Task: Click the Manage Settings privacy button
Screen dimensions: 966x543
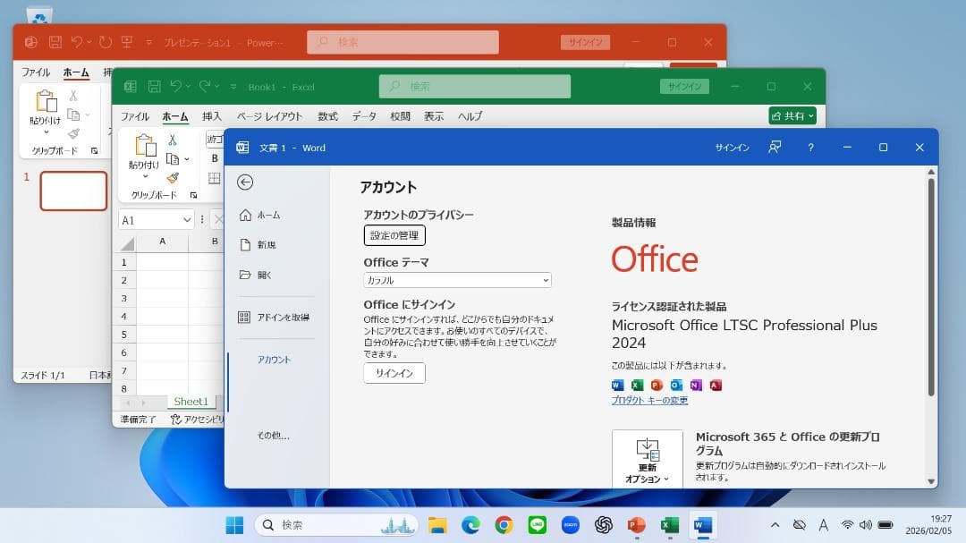Action: point(394,235)
